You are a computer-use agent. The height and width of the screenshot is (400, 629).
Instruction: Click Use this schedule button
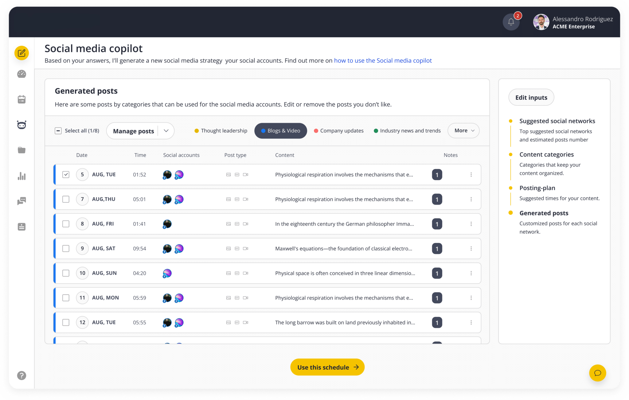click(x=327, y=367)
